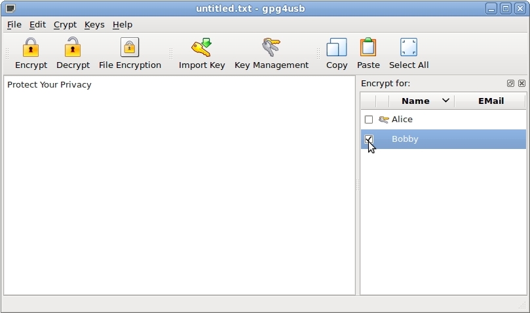The width and height of the screenshot is (530, 313).
Task: Click the Decrypt open padlock icon
Action: pos(73,47)
